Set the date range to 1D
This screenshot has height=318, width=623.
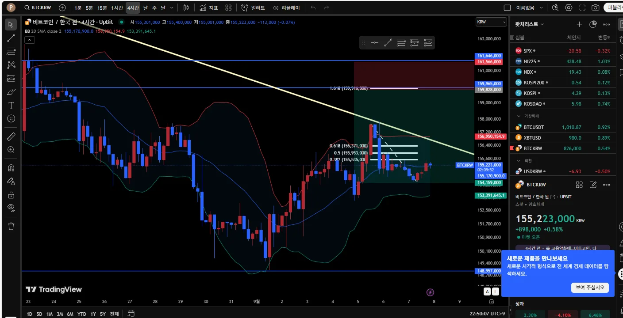[x=29, y=314]
